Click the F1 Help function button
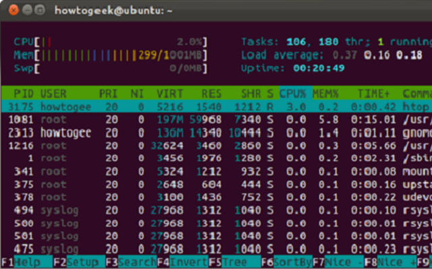The height and width of the screenshot is (269, 432). 27,263
